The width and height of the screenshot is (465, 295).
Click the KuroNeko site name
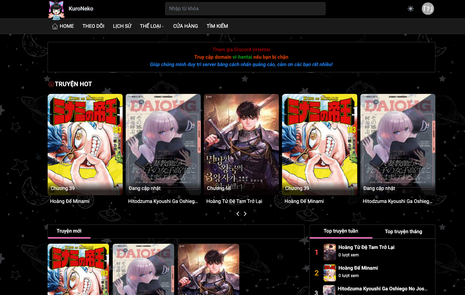pos(81,9)
